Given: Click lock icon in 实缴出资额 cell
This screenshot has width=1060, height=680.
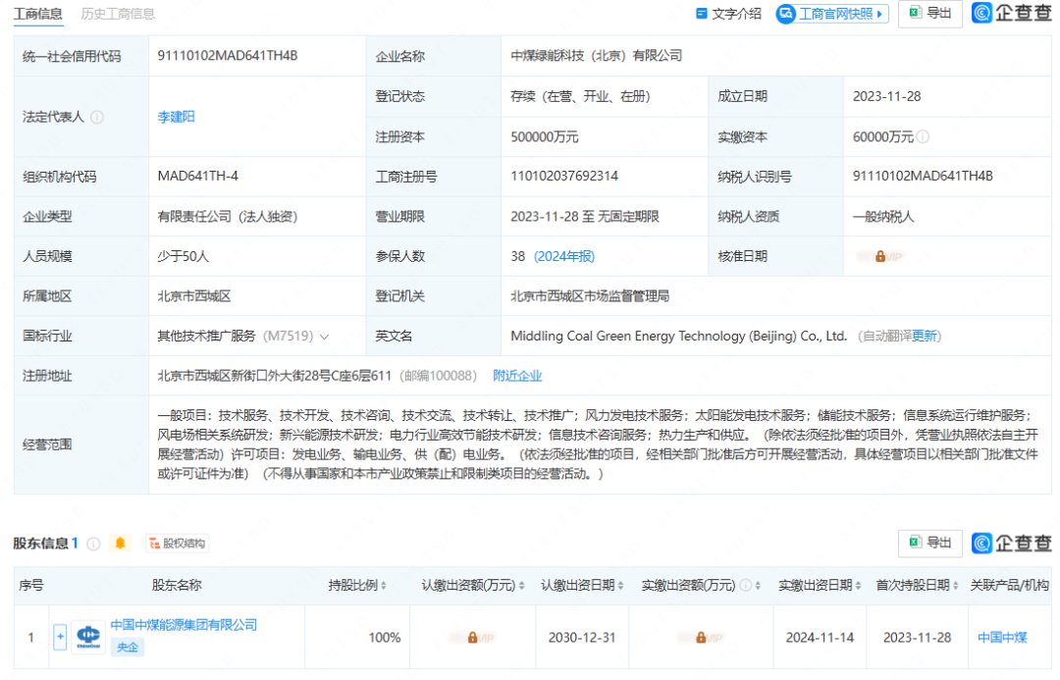Looking at the screenshot, I should point(701,637).
